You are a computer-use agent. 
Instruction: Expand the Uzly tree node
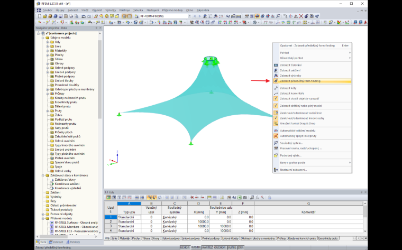click(48, 42)
